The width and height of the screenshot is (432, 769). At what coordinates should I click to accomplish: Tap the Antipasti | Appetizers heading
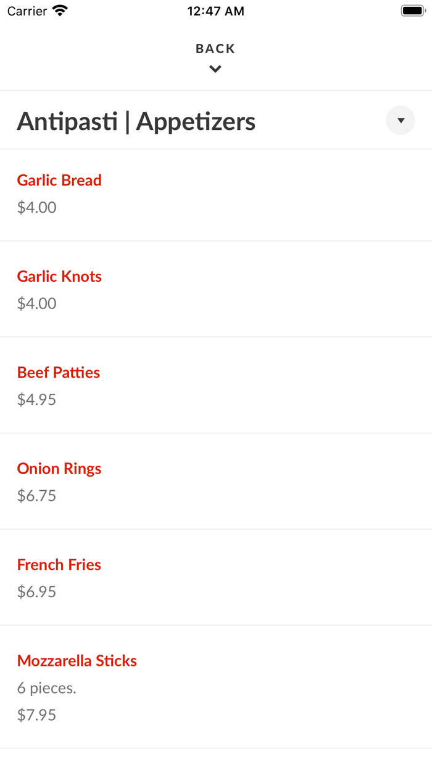coord(136,121)
